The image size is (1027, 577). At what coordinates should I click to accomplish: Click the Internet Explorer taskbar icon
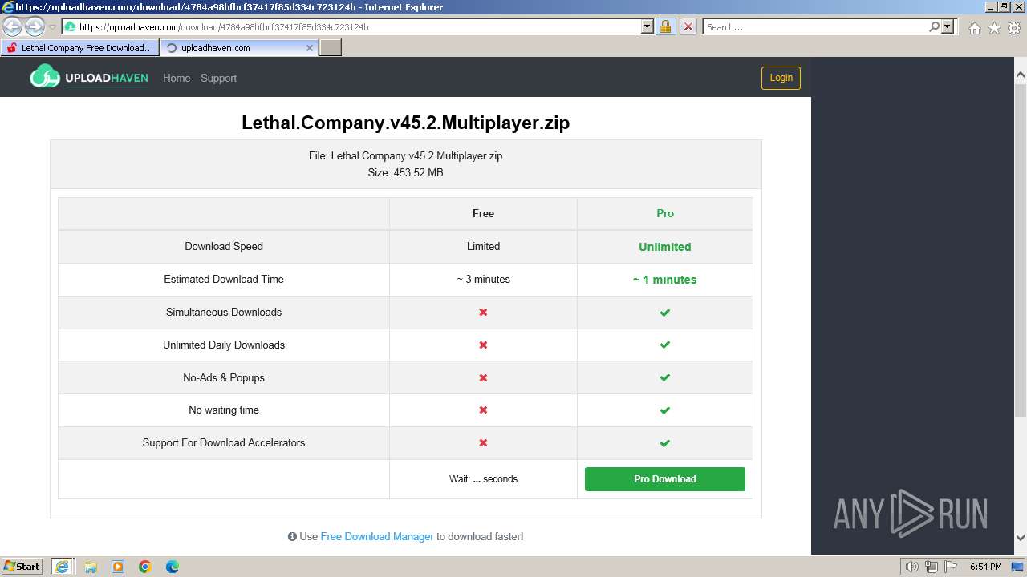(x=62, y=566)
